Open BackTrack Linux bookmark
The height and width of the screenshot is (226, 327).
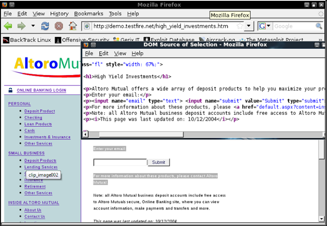tap(27, 40)
